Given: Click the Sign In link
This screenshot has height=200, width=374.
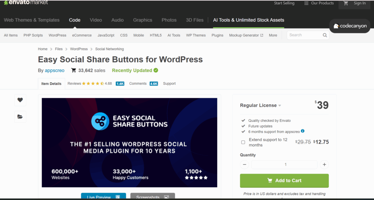Looking at the screenshot, I should (360, 3).
